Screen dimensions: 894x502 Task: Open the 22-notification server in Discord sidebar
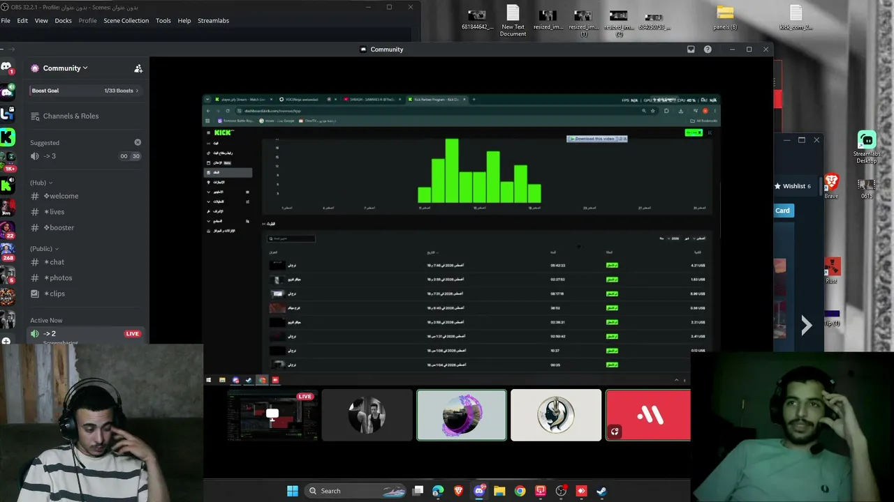pos(7,229)
